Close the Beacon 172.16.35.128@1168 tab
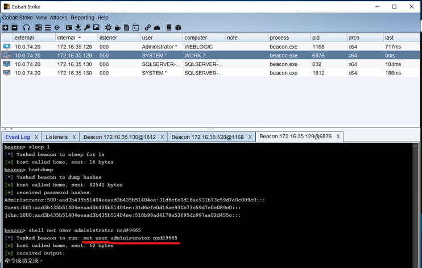Image resolution: width=422 pixels, height=268 pixels. coord(250,137)
